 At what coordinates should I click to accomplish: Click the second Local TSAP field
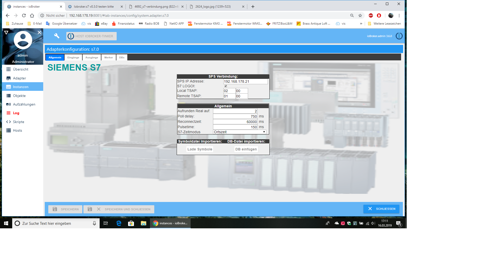242,91
